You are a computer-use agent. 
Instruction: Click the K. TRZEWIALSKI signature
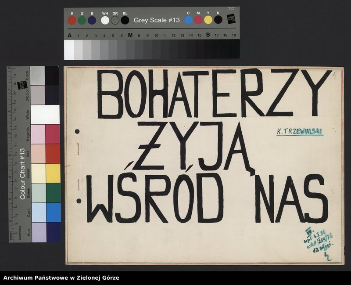(x=300, y=132)
